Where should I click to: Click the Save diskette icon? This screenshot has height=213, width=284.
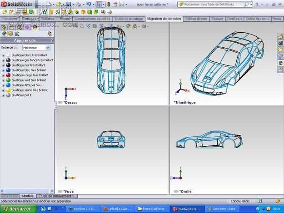(x=69, y=4)
